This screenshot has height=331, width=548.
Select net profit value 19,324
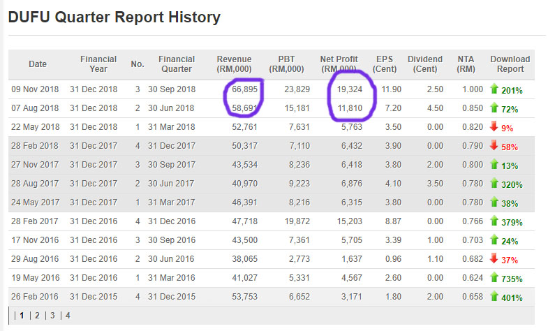[350, 89]
